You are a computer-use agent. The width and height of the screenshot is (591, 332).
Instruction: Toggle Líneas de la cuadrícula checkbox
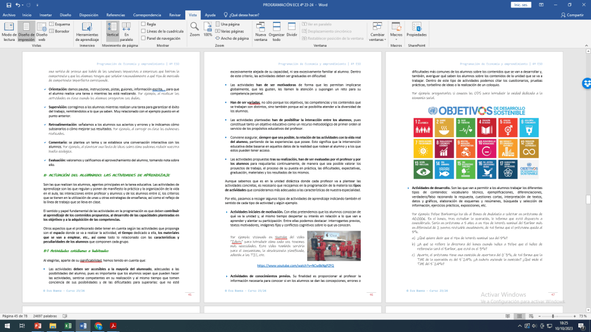pos(144,31)
